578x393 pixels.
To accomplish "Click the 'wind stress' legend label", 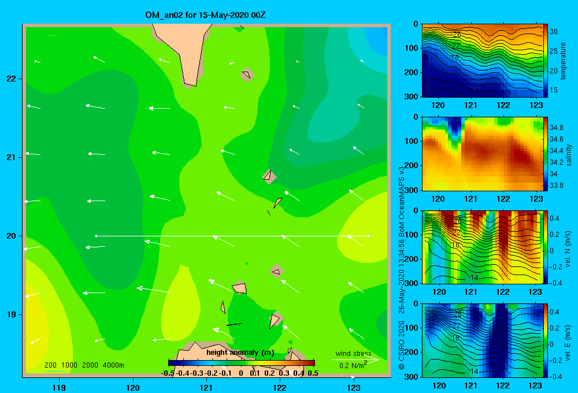I will pos(353,354).
